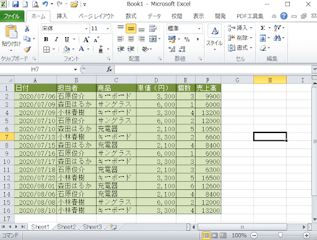
Task: Click the Wrap Text icon
Action: (153, 28)
